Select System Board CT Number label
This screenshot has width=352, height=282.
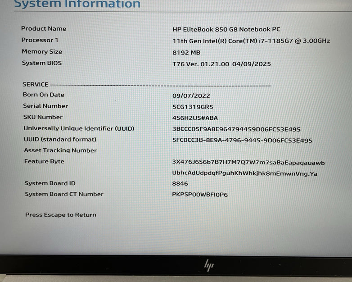pos(64,194)
